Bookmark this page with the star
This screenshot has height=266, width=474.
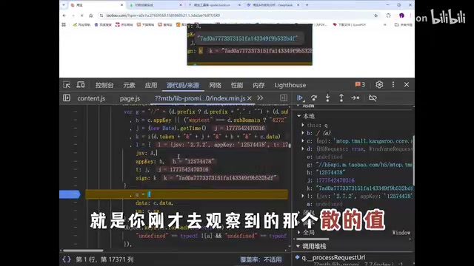point(375,16)
